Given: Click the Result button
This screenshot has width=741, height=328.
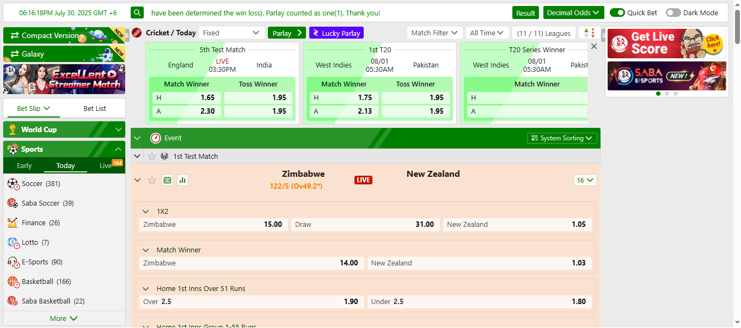Looking at the screenshot, I should (x=525, y=12).
